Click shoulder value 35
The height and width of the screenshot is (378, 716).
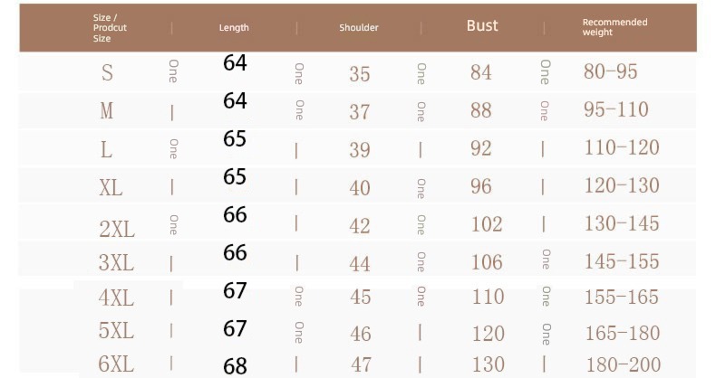(x=360, y=74)
